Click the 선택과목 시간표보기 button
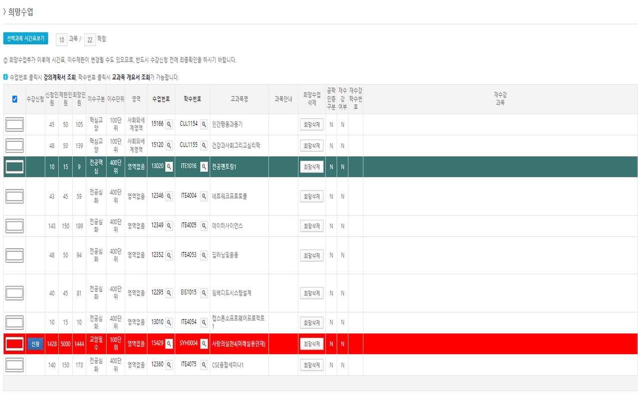Screen dimensions: 638x398 [x=25, y=39]
